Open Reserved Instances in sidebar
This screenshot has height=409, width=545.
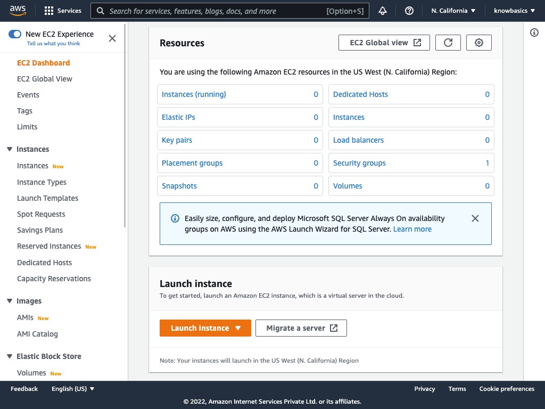pyautogui.click(x=49, y=246)
